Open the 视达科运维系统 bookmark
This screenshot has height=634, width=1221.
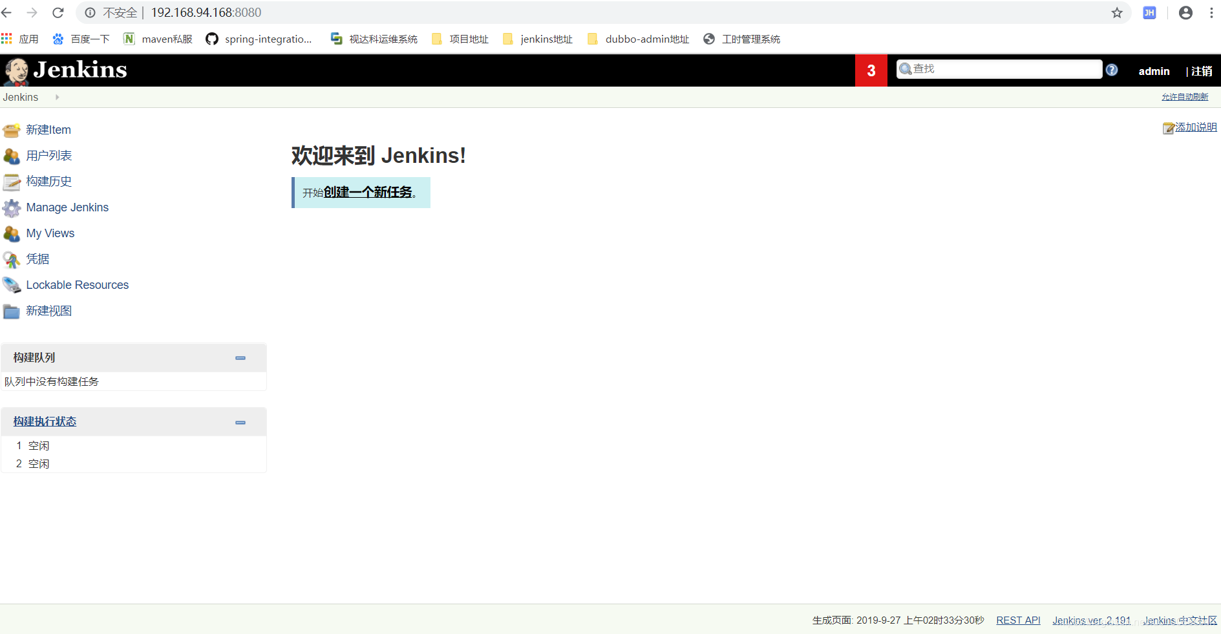(x=374, y=39)
